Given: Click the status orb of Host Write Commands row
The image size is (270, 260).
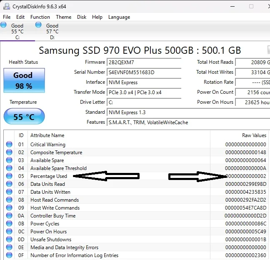Looking at the screenshot, I should (9, 207).
